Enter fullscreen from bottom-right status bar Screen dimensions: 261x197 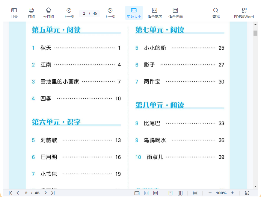(x=247, y=193)
